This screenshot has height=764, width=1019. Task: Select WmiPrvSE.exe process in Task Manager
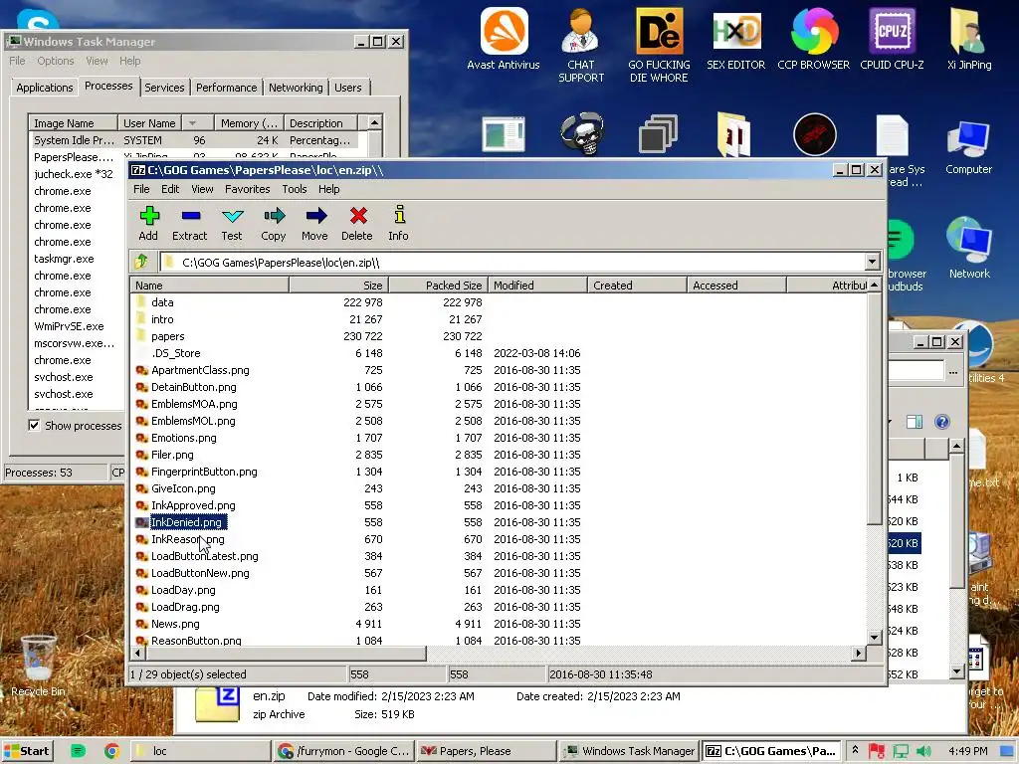point(69,326)
